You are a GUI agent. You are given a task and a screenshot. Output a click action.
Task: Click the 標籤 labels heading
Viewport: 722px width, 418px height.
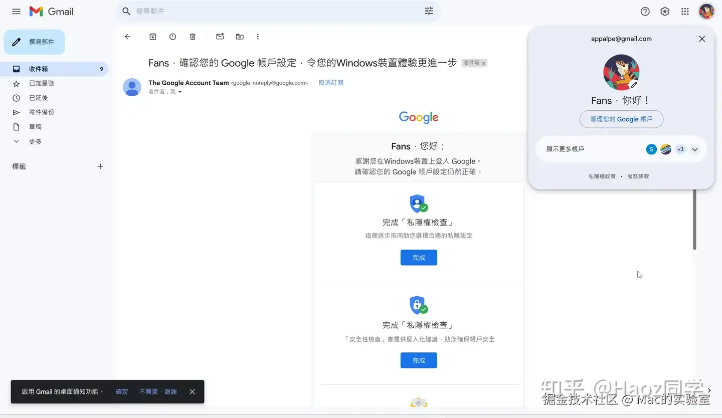point(19,166)
